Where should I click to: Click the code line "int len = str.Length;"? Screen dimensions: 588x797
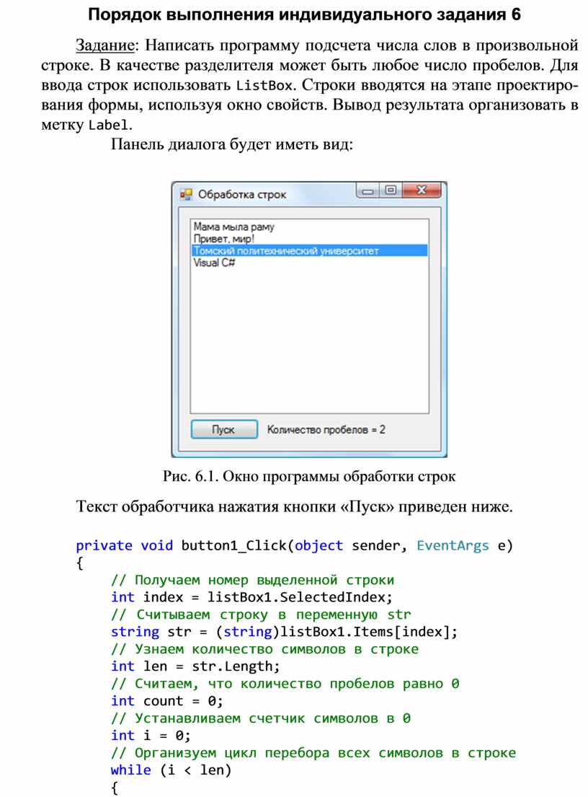(x=195, y=666)
